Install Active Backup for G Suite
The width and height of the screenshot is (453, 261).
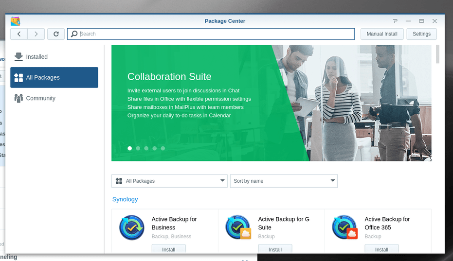click(x=275, y=249)
